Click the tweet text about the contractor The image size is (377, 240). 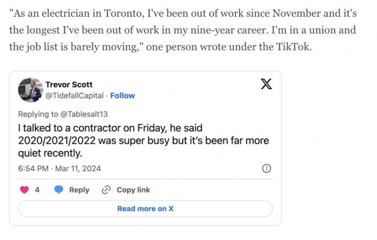(x=143, y=140)
